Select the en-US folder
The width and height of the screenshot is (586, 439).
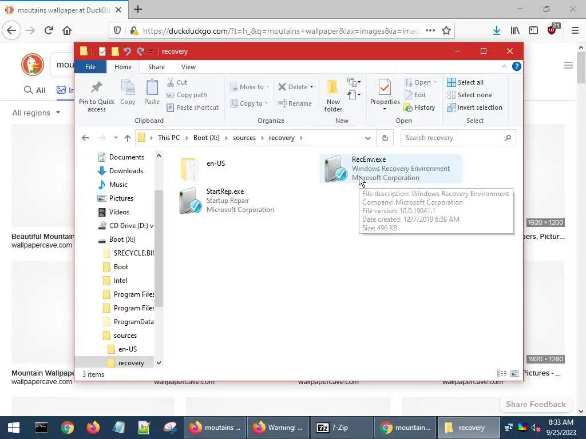[x=204, y=169]
